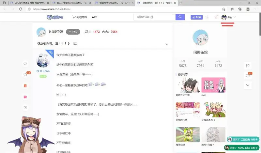Toggle the 已关 follow button
Viewport: 261px width, 153px height.
73,32
